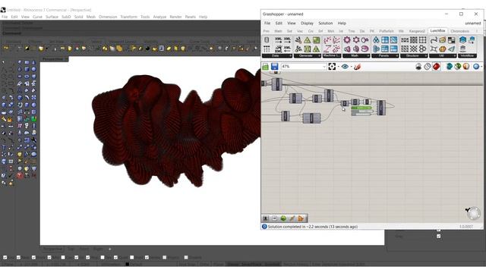Switch to Top viewport tab
The width and height of the screenshot is (486, 273).
pos(71,249)
